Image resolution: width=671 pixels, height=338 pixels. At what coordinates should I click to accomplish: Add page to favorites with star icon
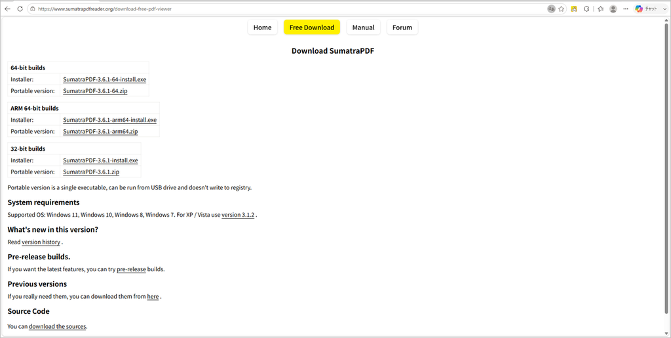tap(562, 9)
